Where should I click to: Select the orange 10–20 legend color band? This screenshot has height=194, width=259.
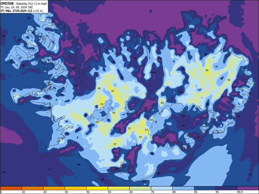[x=33, y=188]
